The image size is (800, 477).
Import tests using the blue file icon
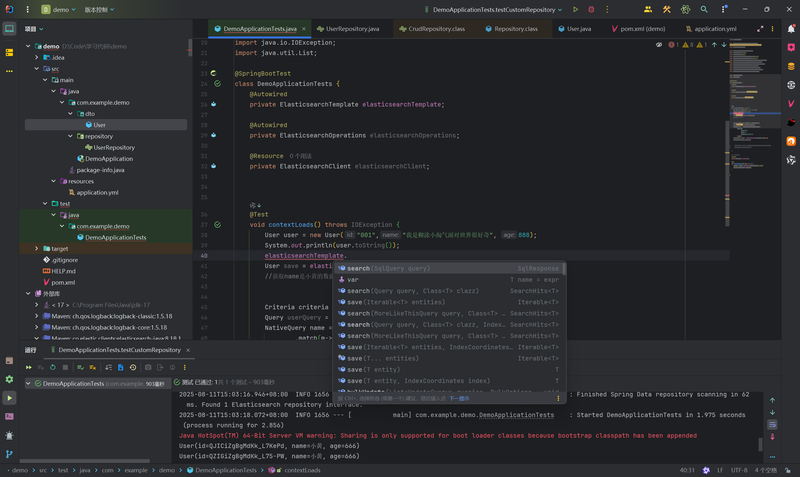121,367
